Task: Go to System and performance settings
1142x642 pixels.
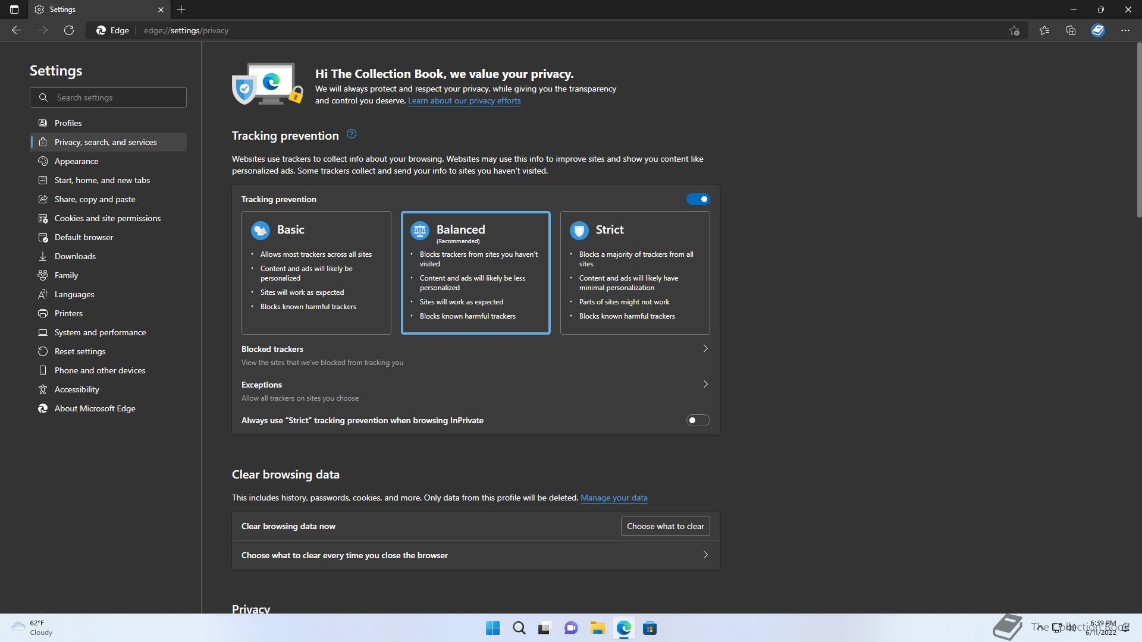Action: pos(100,332)
